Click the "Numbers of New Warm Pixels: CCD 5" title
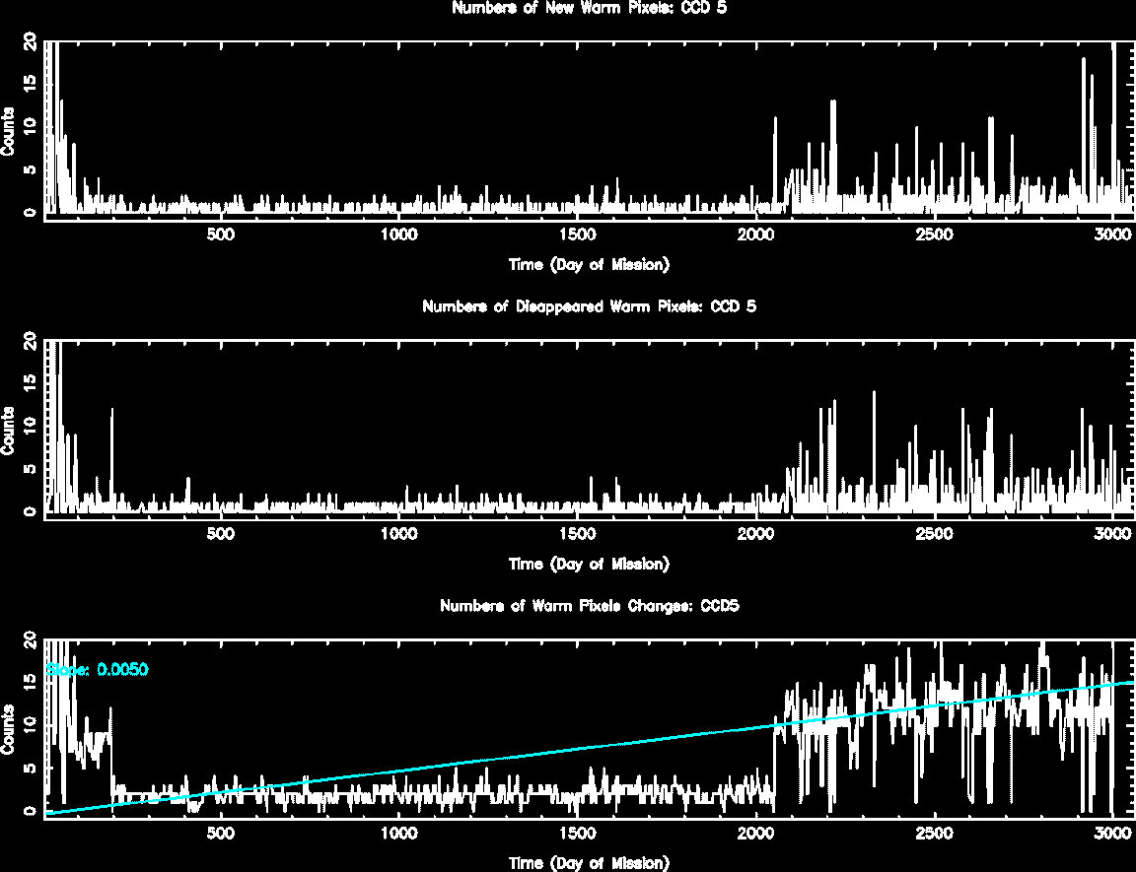1136x872 pixels. [x=589, y=8]
